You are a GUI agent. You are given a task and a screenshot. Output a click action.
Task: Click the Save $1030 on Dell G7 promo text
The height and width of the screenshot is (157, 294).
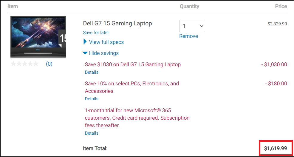(133, 64)
